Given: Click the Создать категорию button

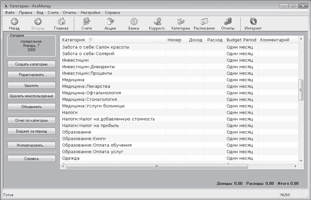Looking at the screenshot, I should coord(31,64).
